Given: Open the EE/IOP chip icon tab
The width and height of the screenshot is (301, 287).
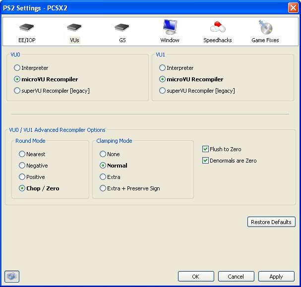Looking at the screenshot, I should point(27,28).
